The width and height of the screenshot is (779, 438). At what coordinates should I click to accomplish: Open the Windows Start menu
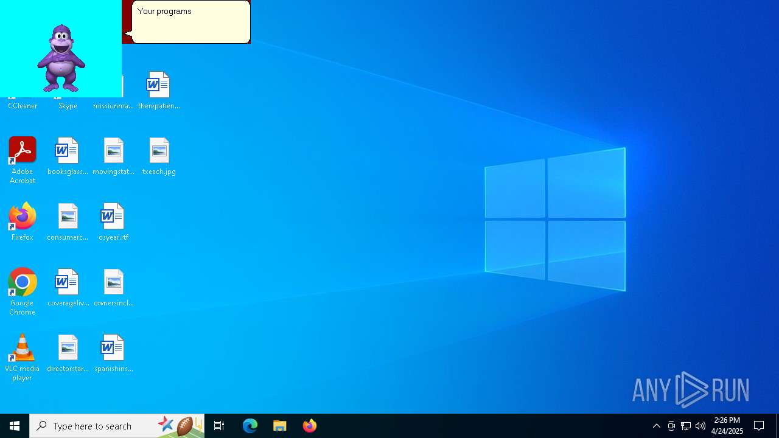[15, 426]
